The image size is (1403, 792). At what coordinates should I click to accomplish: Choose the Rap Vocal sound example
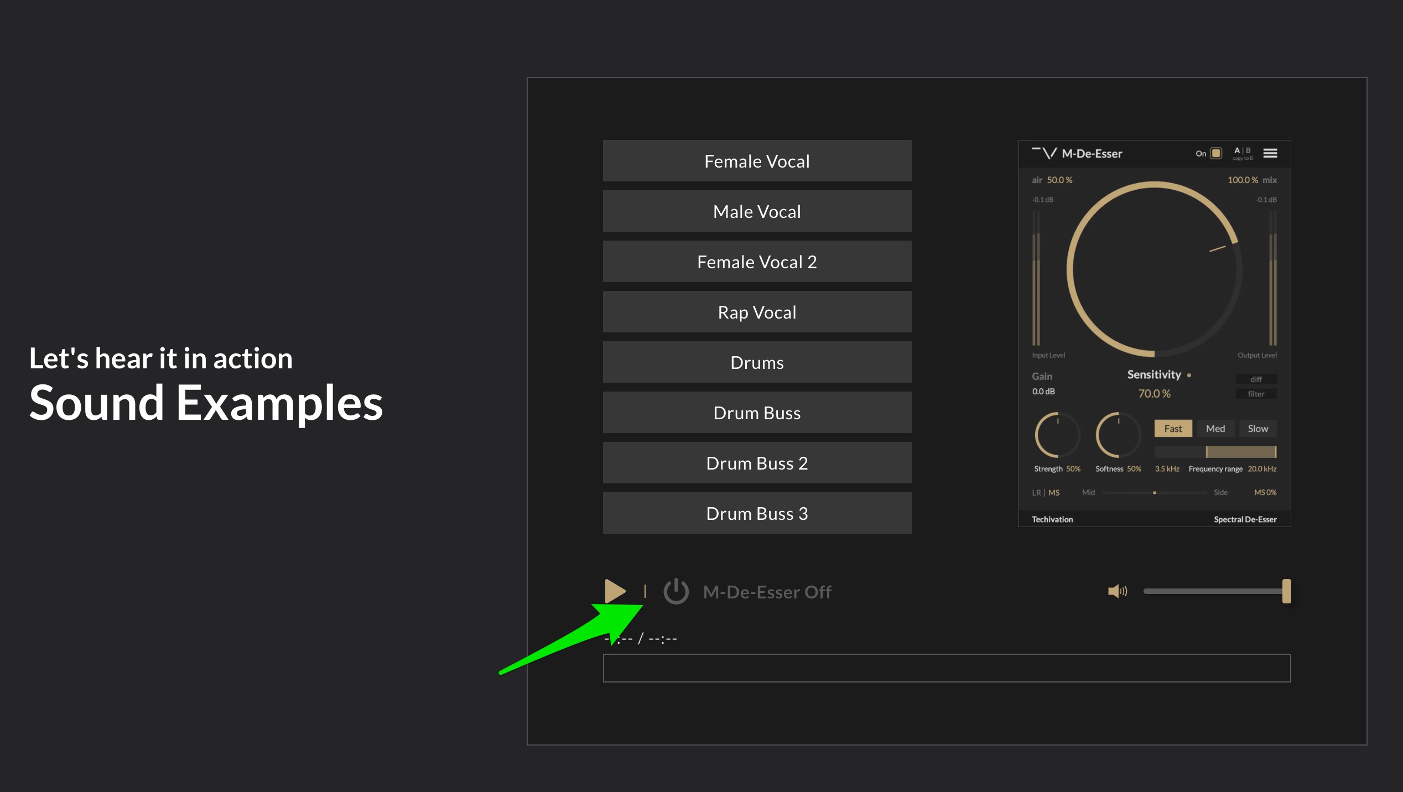pos(757,312)
